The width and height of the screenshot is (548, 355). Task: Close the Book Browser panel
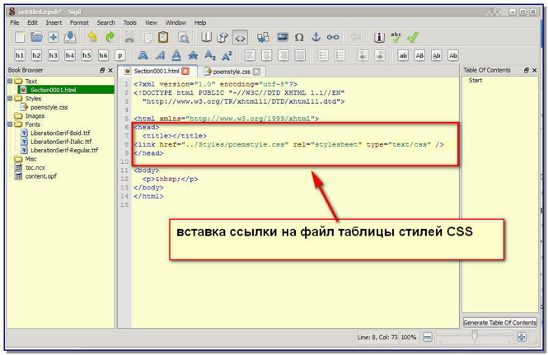click(x=110, y=70)
